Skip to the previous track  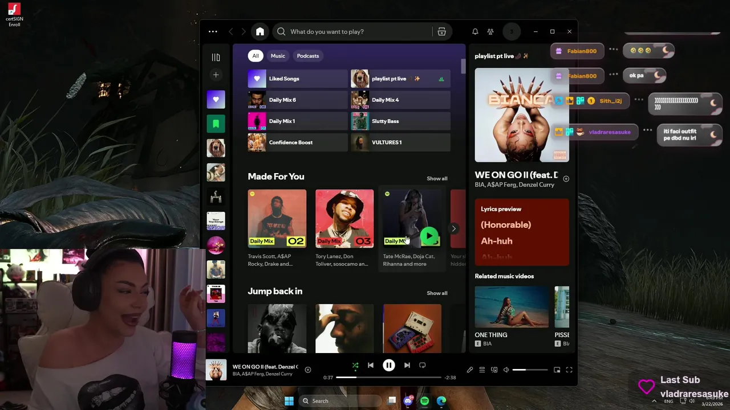pos(371,365)
